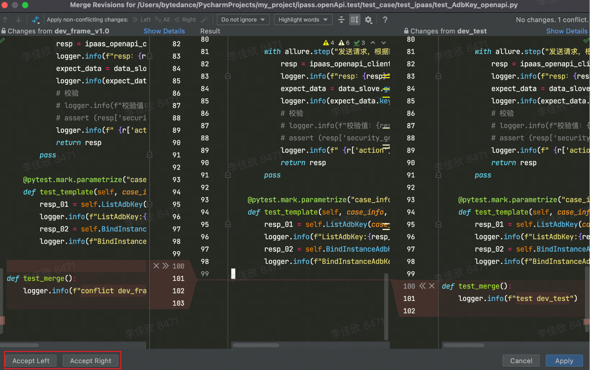Click green check mark atop left pane gutter
The height and width of the screenshot is (370, 590).
click(x=2, y=40)
